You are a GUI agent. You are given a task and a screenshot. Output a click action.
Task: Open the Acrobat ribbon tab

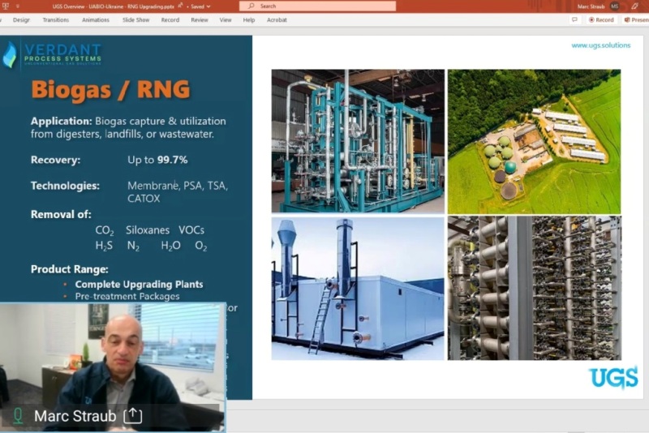(x=277, y=19)
